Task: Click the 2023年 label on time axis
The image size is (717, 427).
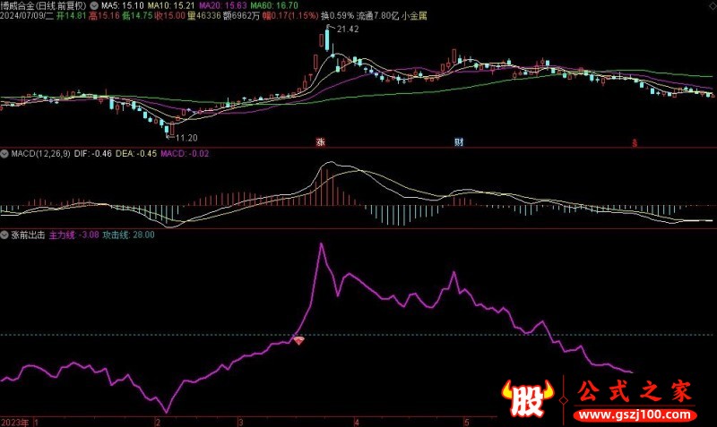Action: point(14,422)
